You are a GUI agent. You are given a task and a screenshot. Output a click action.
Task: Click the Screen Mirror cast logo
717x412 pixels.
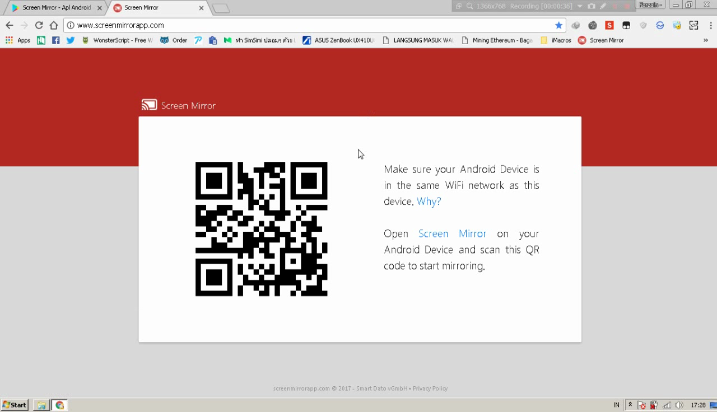(x=149, y=105)
